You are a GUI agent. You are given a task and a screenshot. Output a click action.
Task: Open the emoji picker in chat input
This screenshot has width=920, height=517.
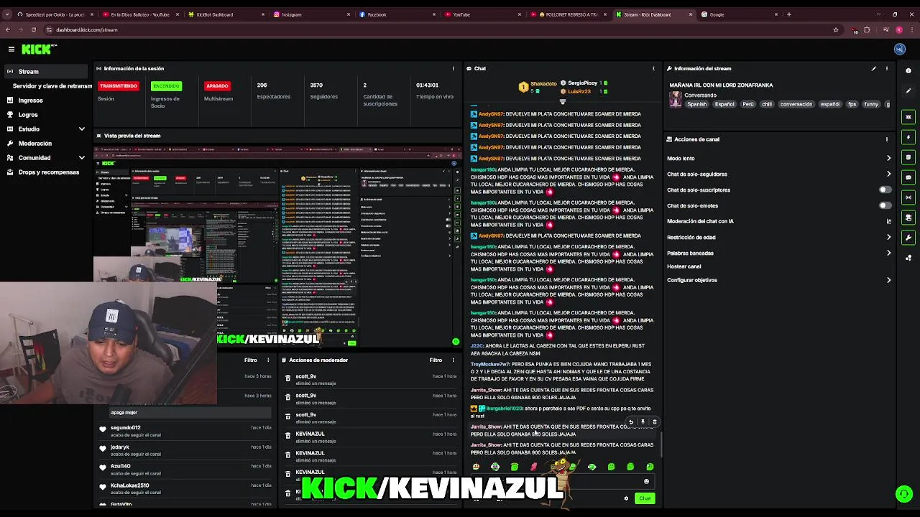[646, 482]
